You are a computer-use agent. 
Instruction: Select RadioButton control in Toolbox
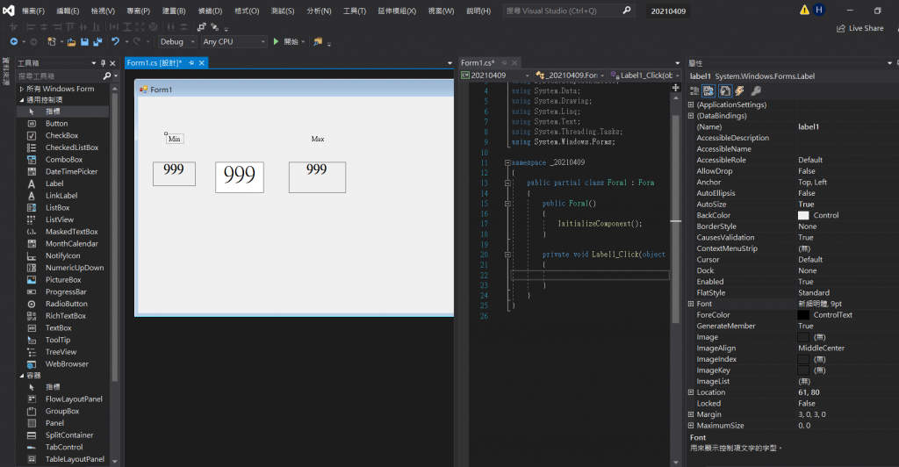(x=65, y=304)
